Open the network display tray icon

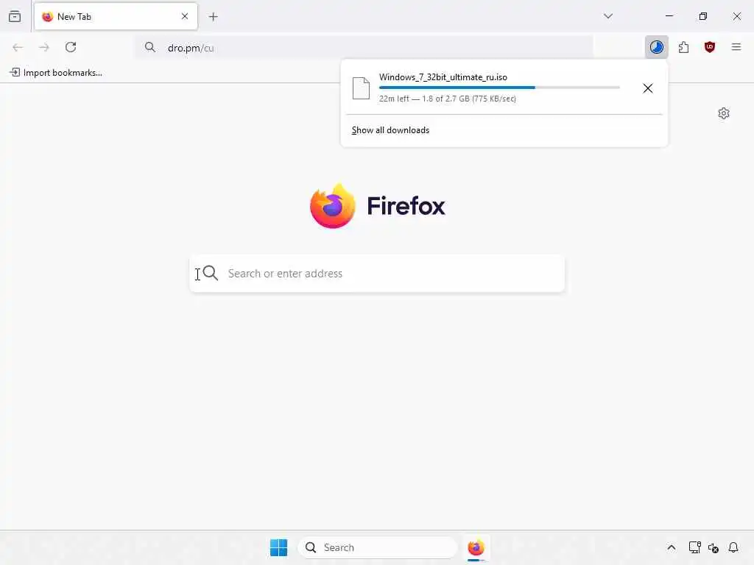[694, 547]
